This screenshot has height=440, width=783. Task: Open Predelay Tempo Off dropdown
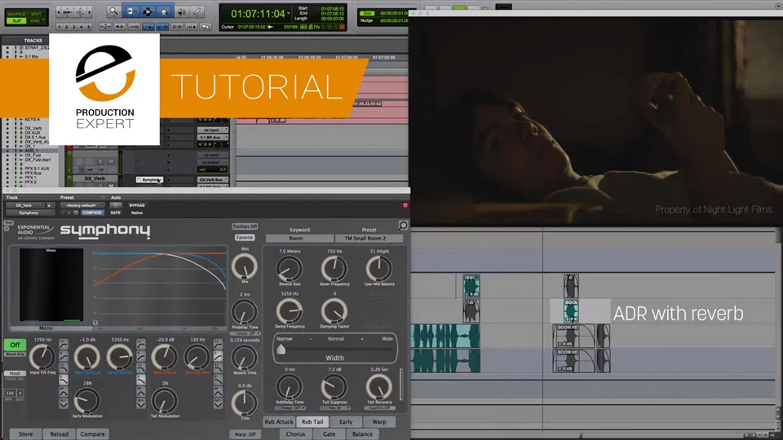[x=245, y=333]
